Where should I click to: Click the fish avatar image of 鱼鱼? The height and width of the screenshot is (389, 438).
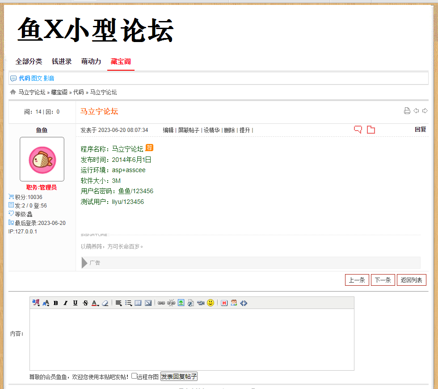tap(42, 159)
